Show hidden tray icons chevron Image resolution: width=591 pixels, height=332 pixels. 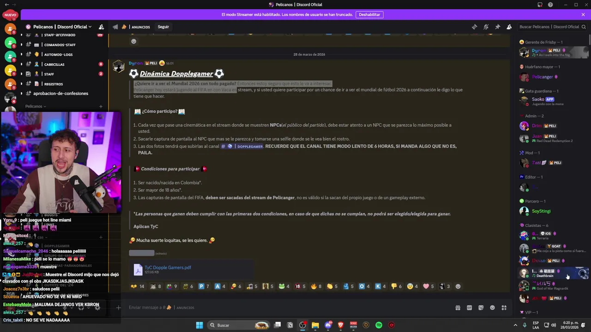515,325
